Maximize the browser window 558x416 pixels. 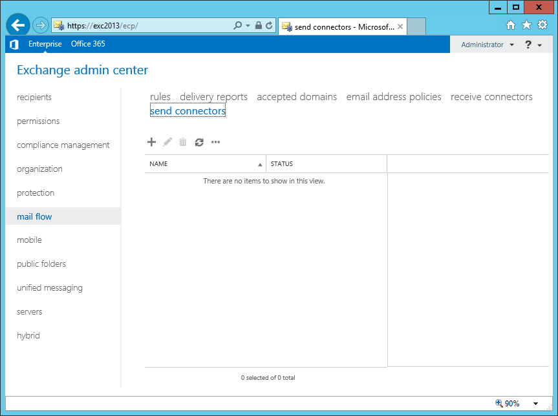click(516, 8)
